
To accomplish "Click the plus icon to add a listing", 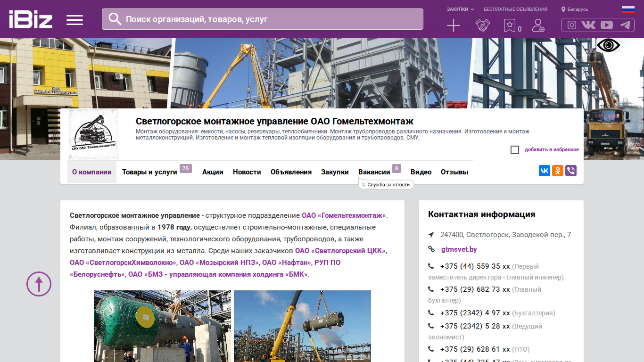I will pos(453,25).
